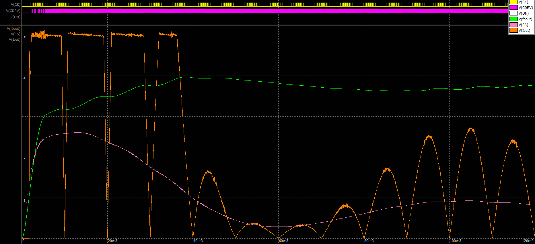Click the yellow V(CK) legend color swatch

[x=513, y=2]
